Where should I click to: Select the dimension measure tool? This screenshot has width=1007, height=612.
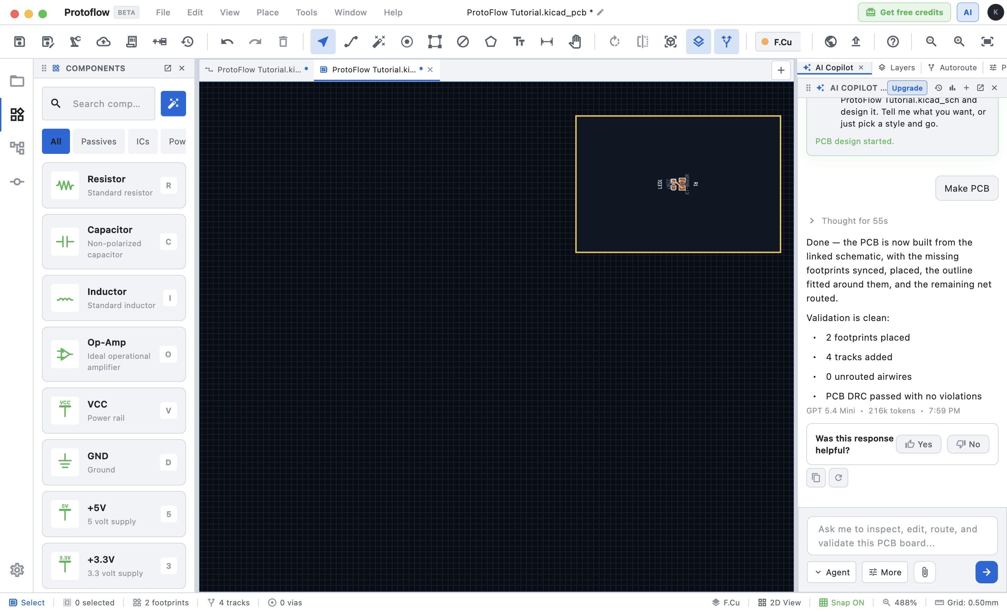[547, 41]
